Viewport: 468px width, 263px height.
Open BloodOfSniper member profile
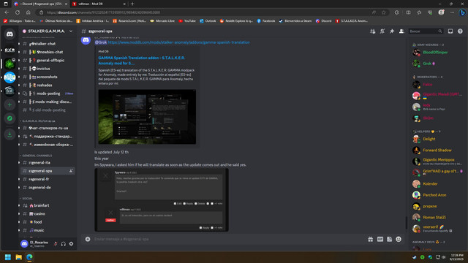click(x=437, y=52)
